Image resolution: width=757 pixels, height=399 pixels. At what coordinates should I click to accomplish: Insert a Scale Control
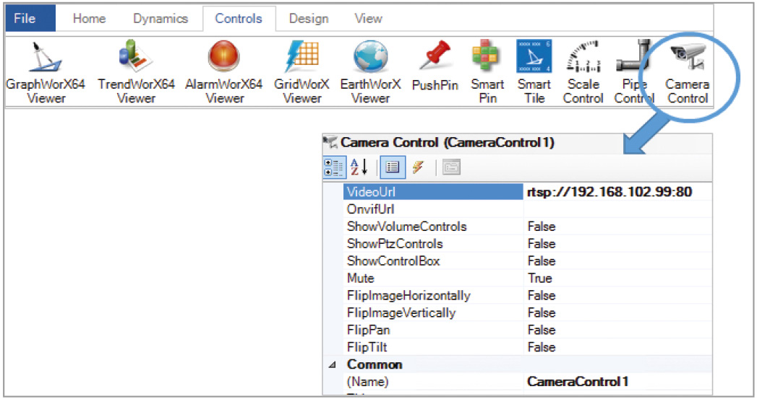coord(583,73)
